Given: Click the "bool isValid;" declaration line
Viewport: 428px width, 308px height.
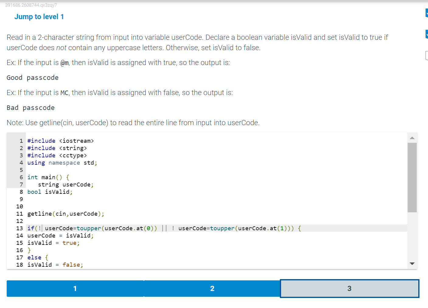Looking at the screenshot, I should pyautogui.click(x=50, y=192).
